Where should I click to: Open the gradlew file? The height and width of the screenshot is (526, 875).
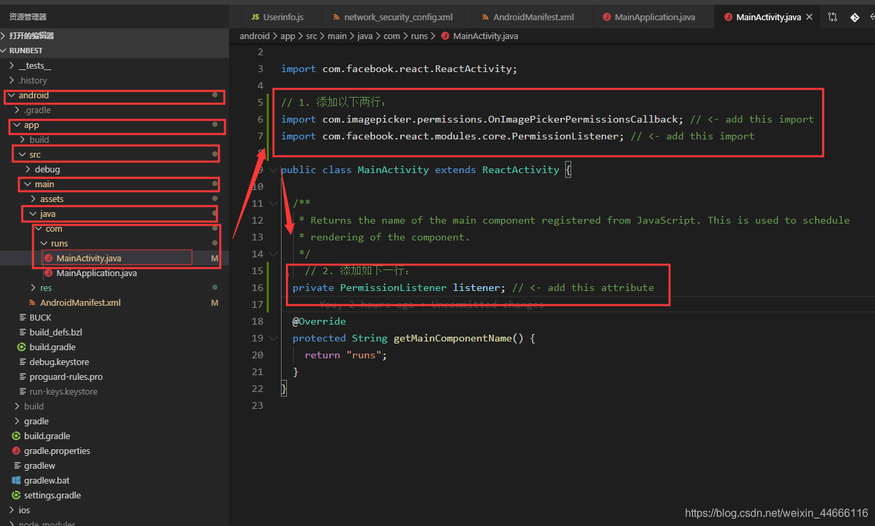click(x=115, y=465)
